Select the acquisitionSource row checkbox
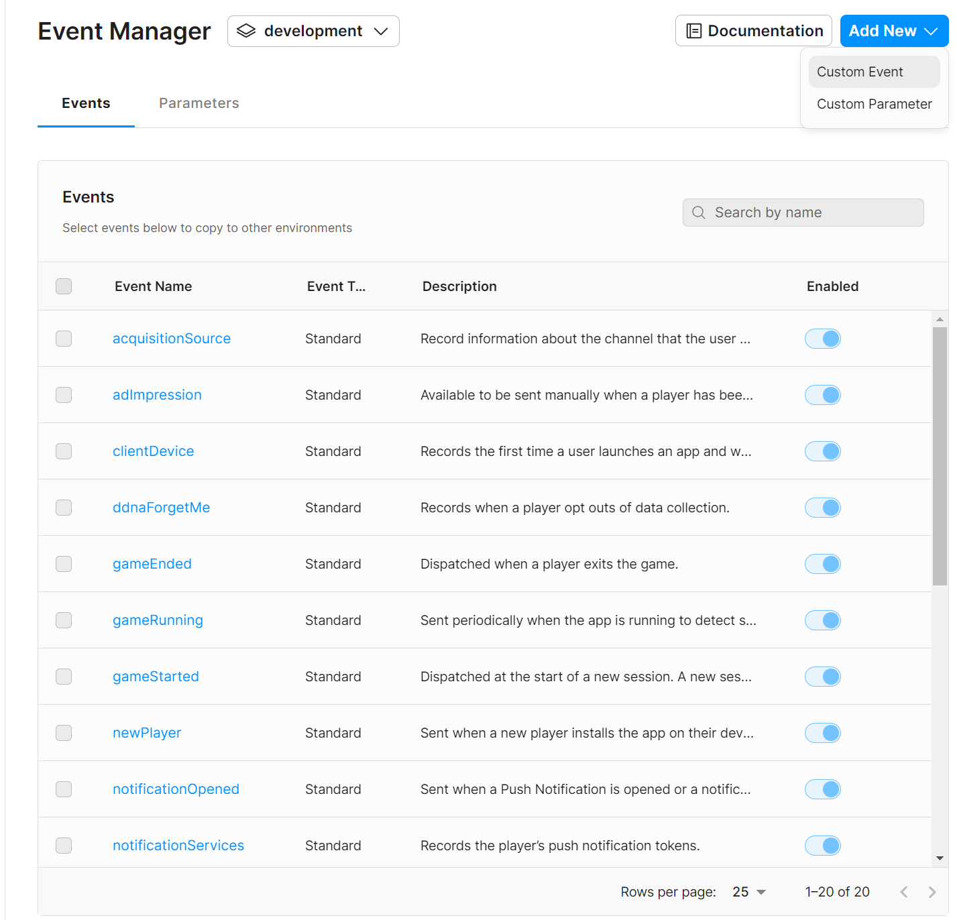The height and width of the screenshot is (920, 957). click(64, 339)
